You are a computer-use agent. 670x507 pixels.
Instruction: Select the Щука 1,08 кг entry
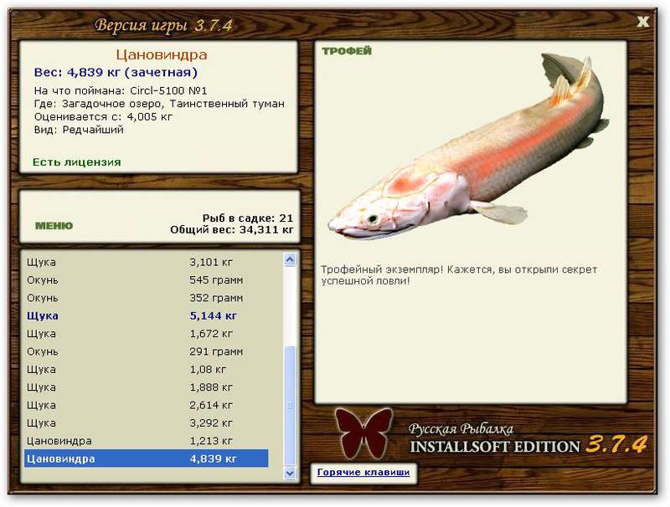tap(146, 370)
